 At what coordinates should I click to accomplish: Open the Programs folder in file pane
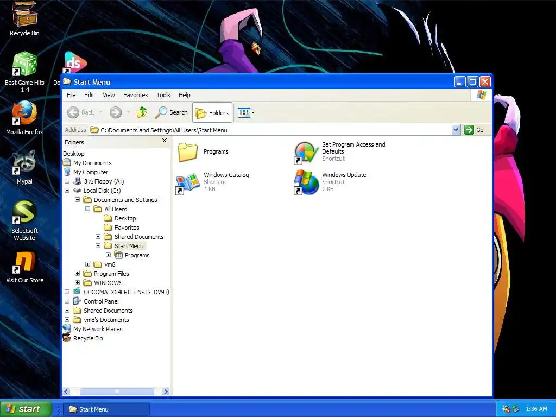[x=203, y=152]
